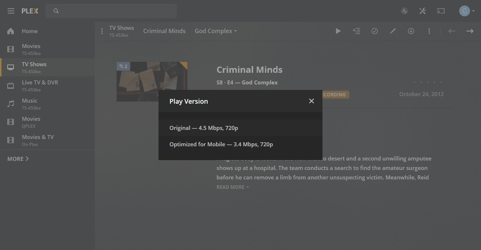Go to next episode arrow
Viewport: 481px width, 250px height.
tap(470, 31)
